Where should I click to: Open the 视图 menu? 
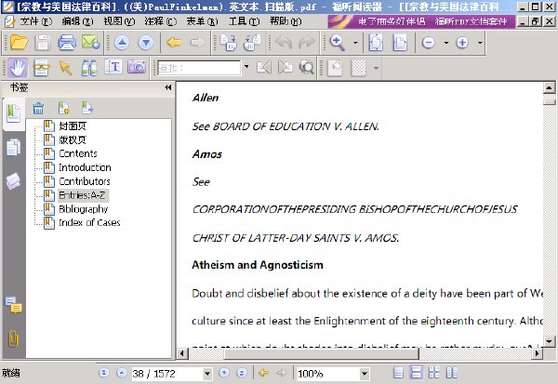pyautogui.click(x=119, y=21)
